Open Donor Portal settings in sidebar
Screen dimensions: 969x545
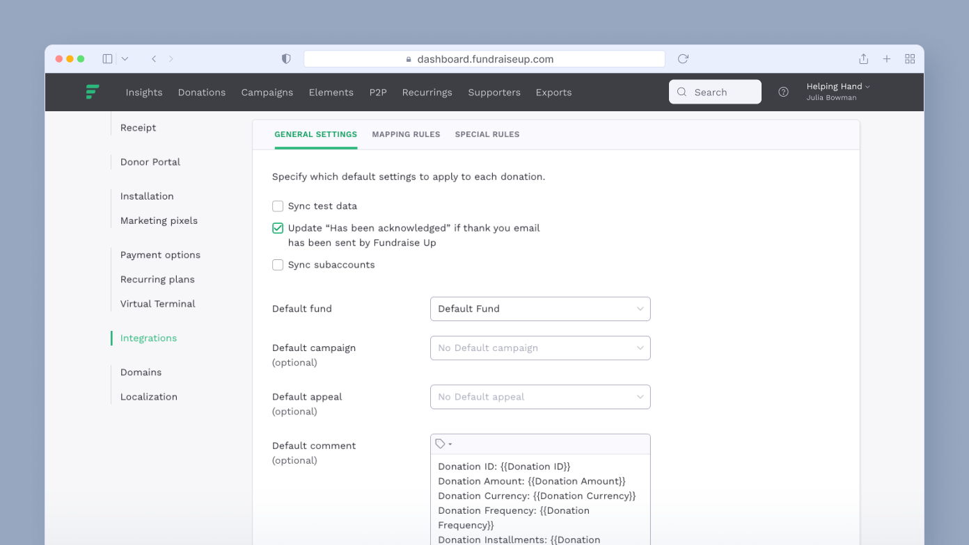(150, 162)
